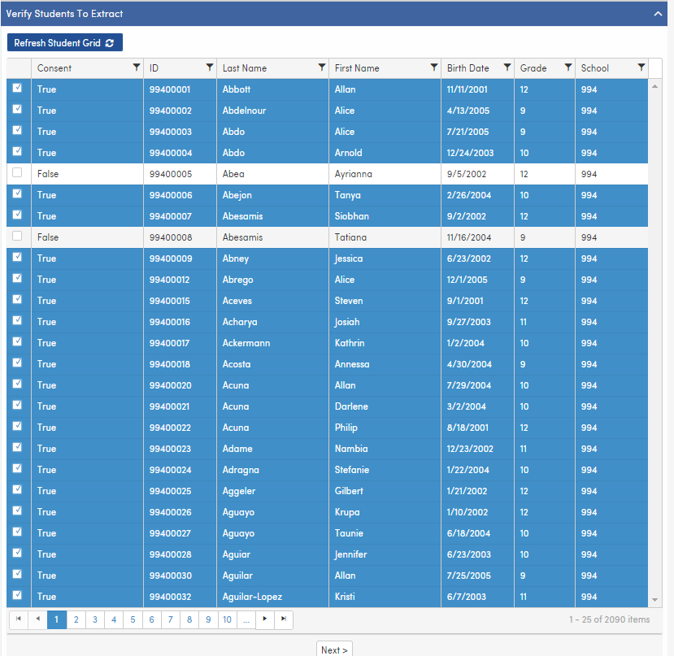This screenshot has width=674, height=656.
Task: Uncheck the row checkbox for Allan Abbott
Action: [18, 89]
